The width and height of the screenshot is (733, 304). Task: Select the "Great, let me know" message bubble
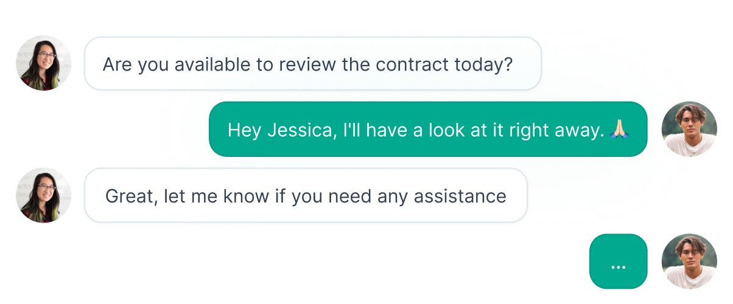pos(306,196)
